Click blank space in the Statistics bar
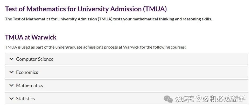This screenshot has height=109, width=252. (104, 99)
